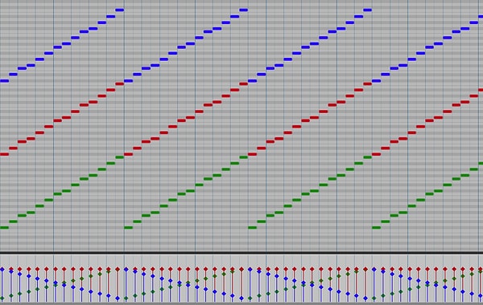
Task: Grab lowest blue velocity handle ending second run
Action: [242, 299]
